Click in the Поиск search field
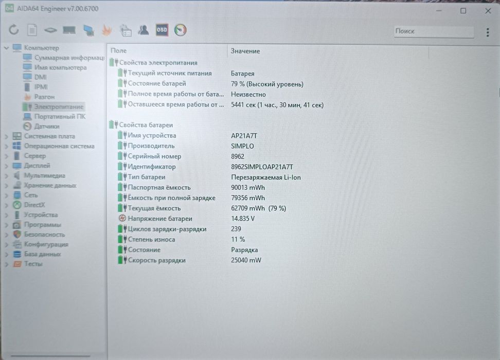Viewport: 500px width, 360px height. pos(434,31)
